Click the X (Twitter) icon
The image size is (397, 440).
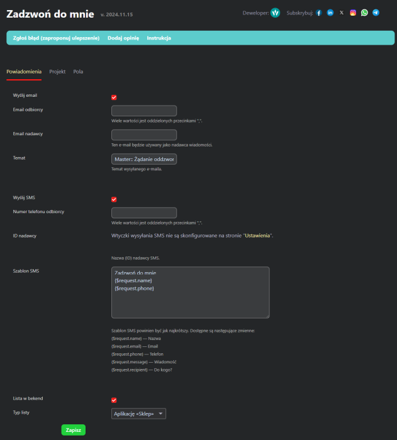click(342, 13)
